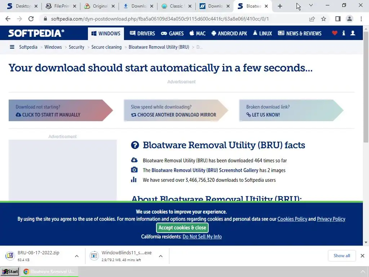The width and height of the screenshot is (369, 277).
Task: Open the hamburger menu in breadcrumb bar
Action: pyautogui.click(x=12, y=47)
